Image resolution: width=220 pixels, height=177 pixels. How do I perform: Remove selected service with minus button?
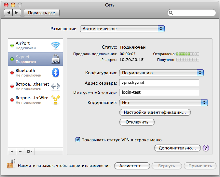(x=20, y=151)
